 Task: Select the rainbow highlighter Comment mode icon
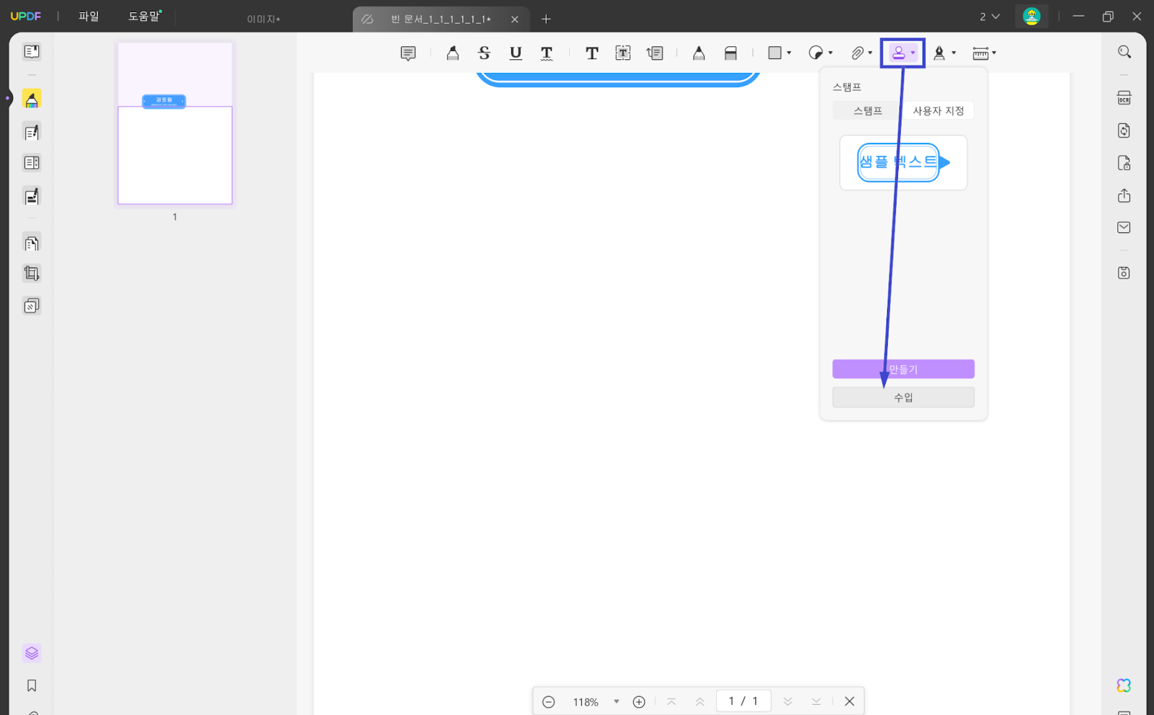[x=32, y=100]
